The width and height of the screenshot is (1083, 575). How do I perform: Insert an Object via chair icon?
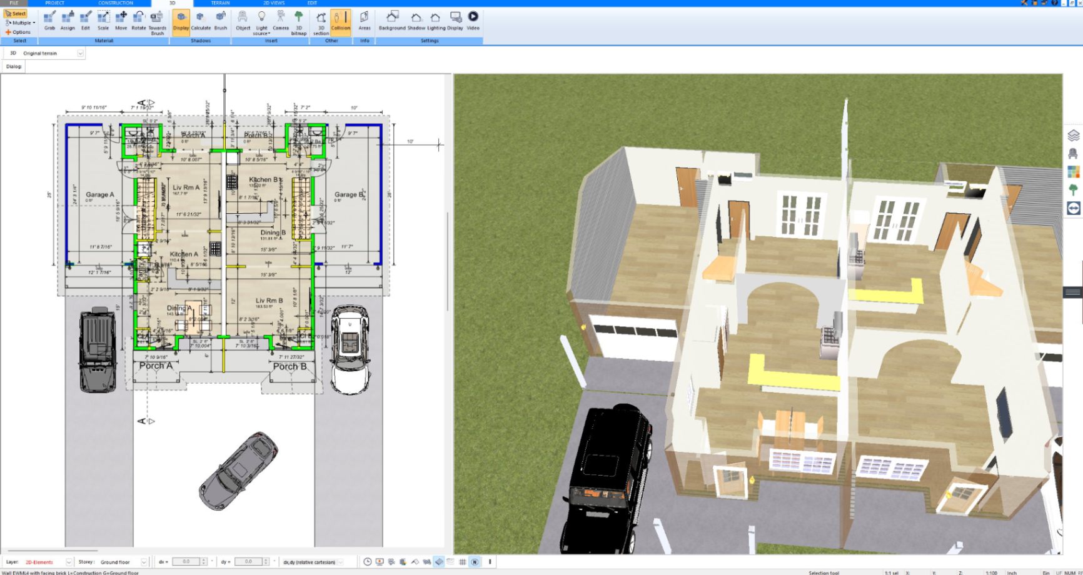tap(243, 21)
